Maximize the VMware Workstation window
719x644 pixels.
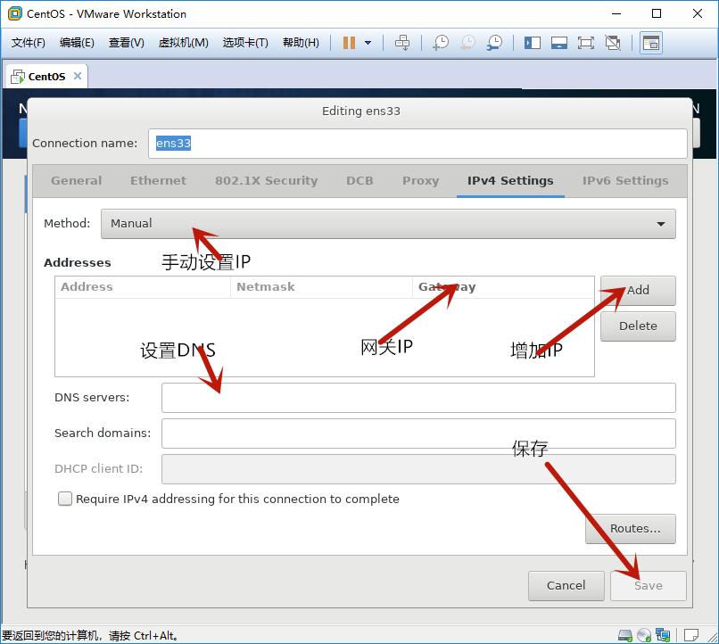657,13
